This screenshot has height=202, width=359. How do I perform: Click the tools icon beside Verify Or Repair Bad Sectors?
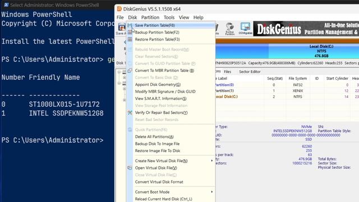130,112
